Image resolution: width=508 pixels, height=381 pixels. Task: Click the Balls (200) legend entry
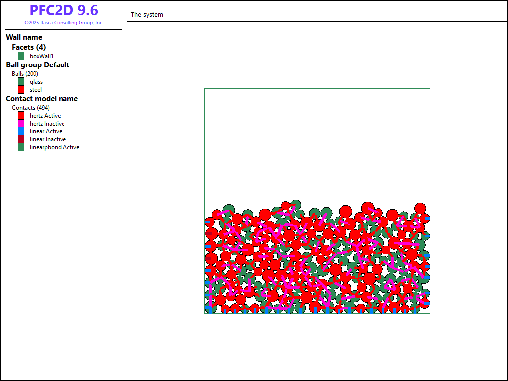[25, 74]
